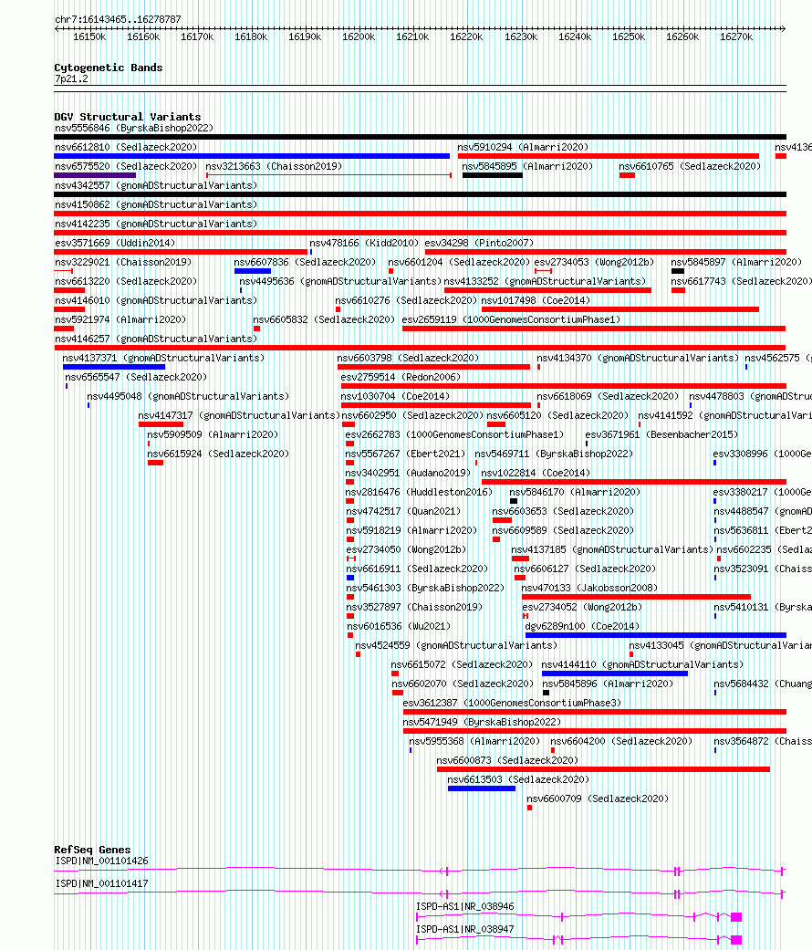The height and width of the screenshot is (950, 812).
Task: Open nsv4133252 (gnomADStructuralVariants) label
Action: coord(545,281)
